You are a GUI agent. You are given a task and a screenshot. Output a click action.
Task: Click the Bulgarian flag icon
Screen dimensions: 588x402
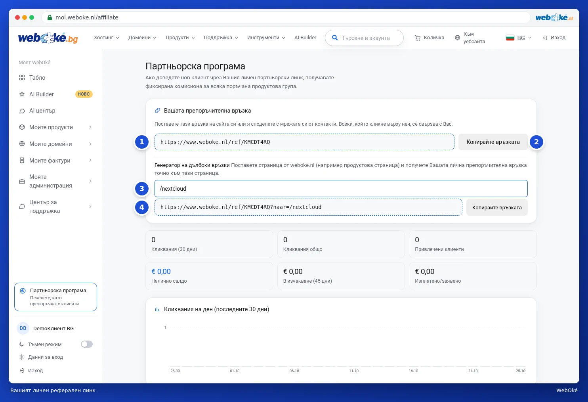tap(510, 38)
